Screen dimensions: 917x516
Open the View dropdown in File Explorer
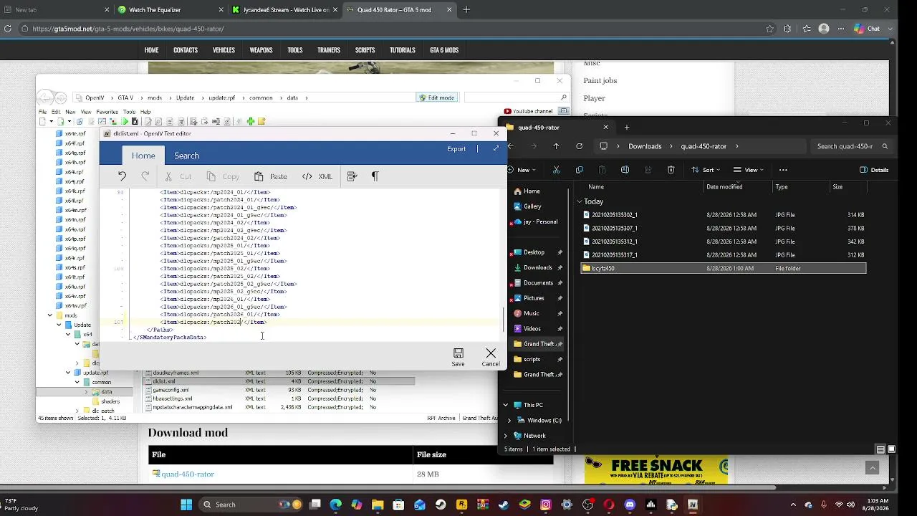click(749, 170)
